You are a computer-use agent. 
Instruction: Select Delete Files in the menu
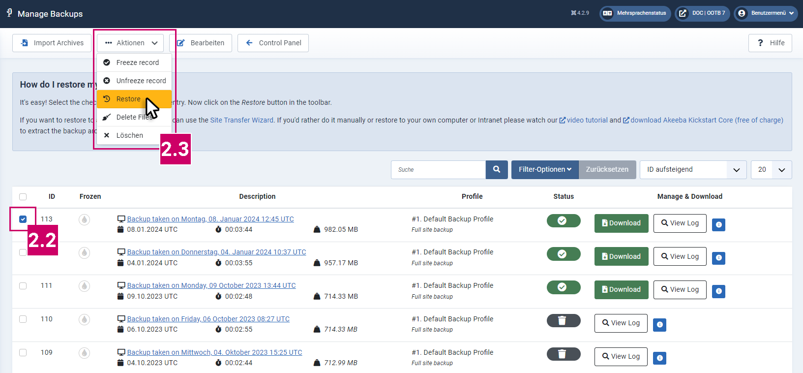134,117
